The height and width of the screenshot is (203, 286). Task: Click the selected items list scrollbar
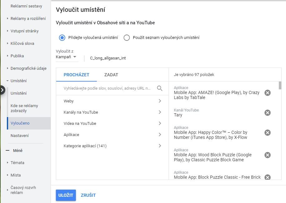coord(280,86)
